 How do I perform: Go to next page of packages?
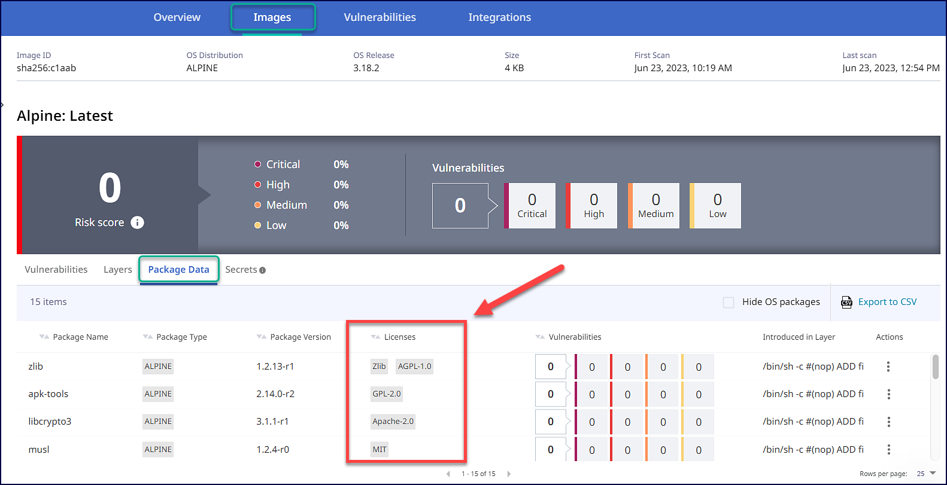pyautogui.click(x=509, y=474)
